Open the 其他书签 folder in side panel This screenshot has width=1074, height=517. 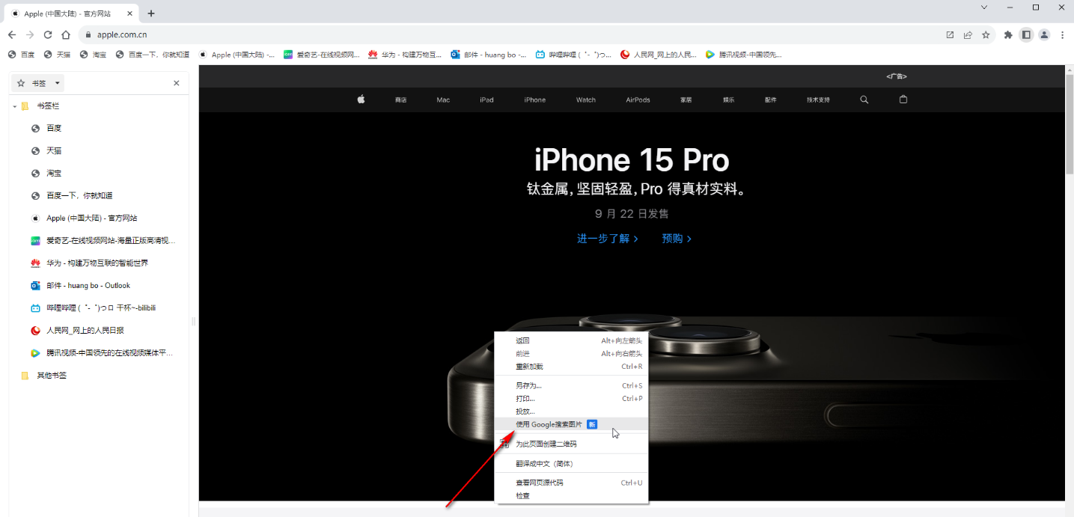(100, 376)
